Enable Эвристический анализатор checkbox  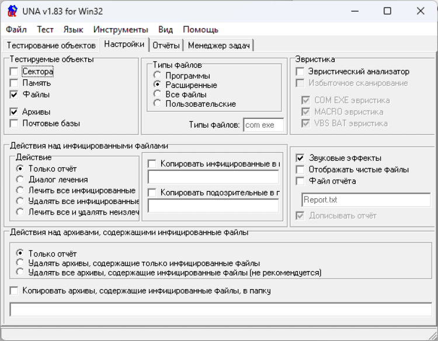click(x=300, y=72)
